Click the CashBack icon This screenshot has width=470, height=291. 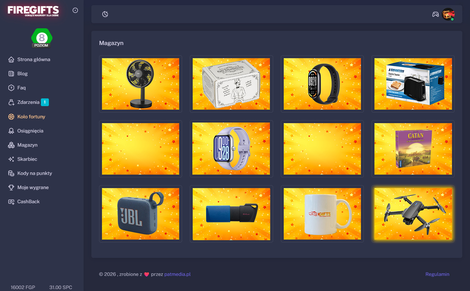11,201
